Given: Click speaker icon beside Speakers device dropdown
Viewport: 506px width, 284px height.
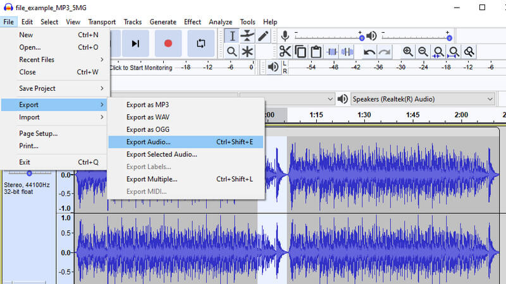Looking at the screenshot, I should pyautogui.click(x=342, y=99).
